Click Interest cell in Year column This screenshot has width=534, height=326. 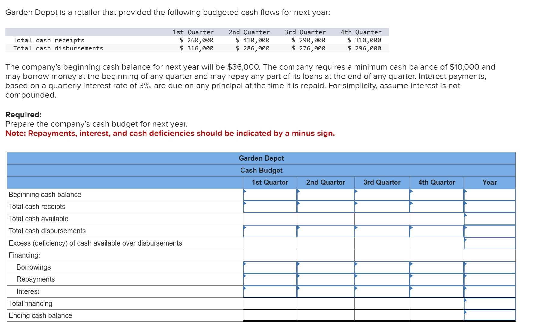pos(489,291)
